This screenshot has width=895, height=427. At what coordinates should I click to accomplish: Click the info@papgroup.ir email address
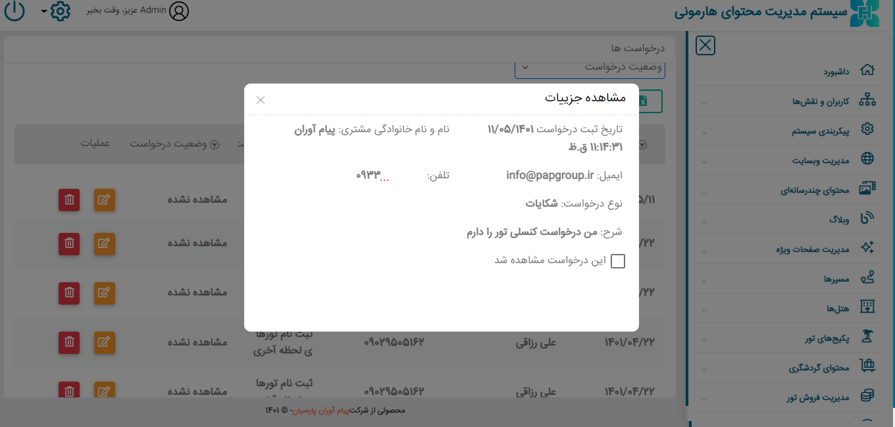[550, 175]
